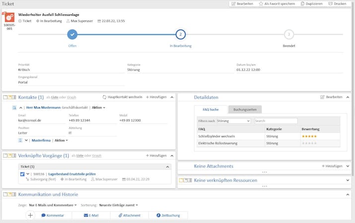The height and width of the screenshot is (223, 355).
Task: Save ticket via Als Favorit speichern
Action: click(277, 4)
